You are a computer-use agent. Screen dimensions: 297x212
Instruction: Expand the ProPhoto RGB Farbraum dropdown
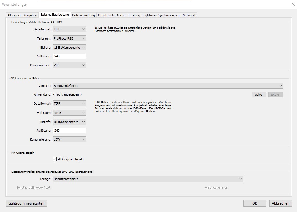[x=70, y=38]
